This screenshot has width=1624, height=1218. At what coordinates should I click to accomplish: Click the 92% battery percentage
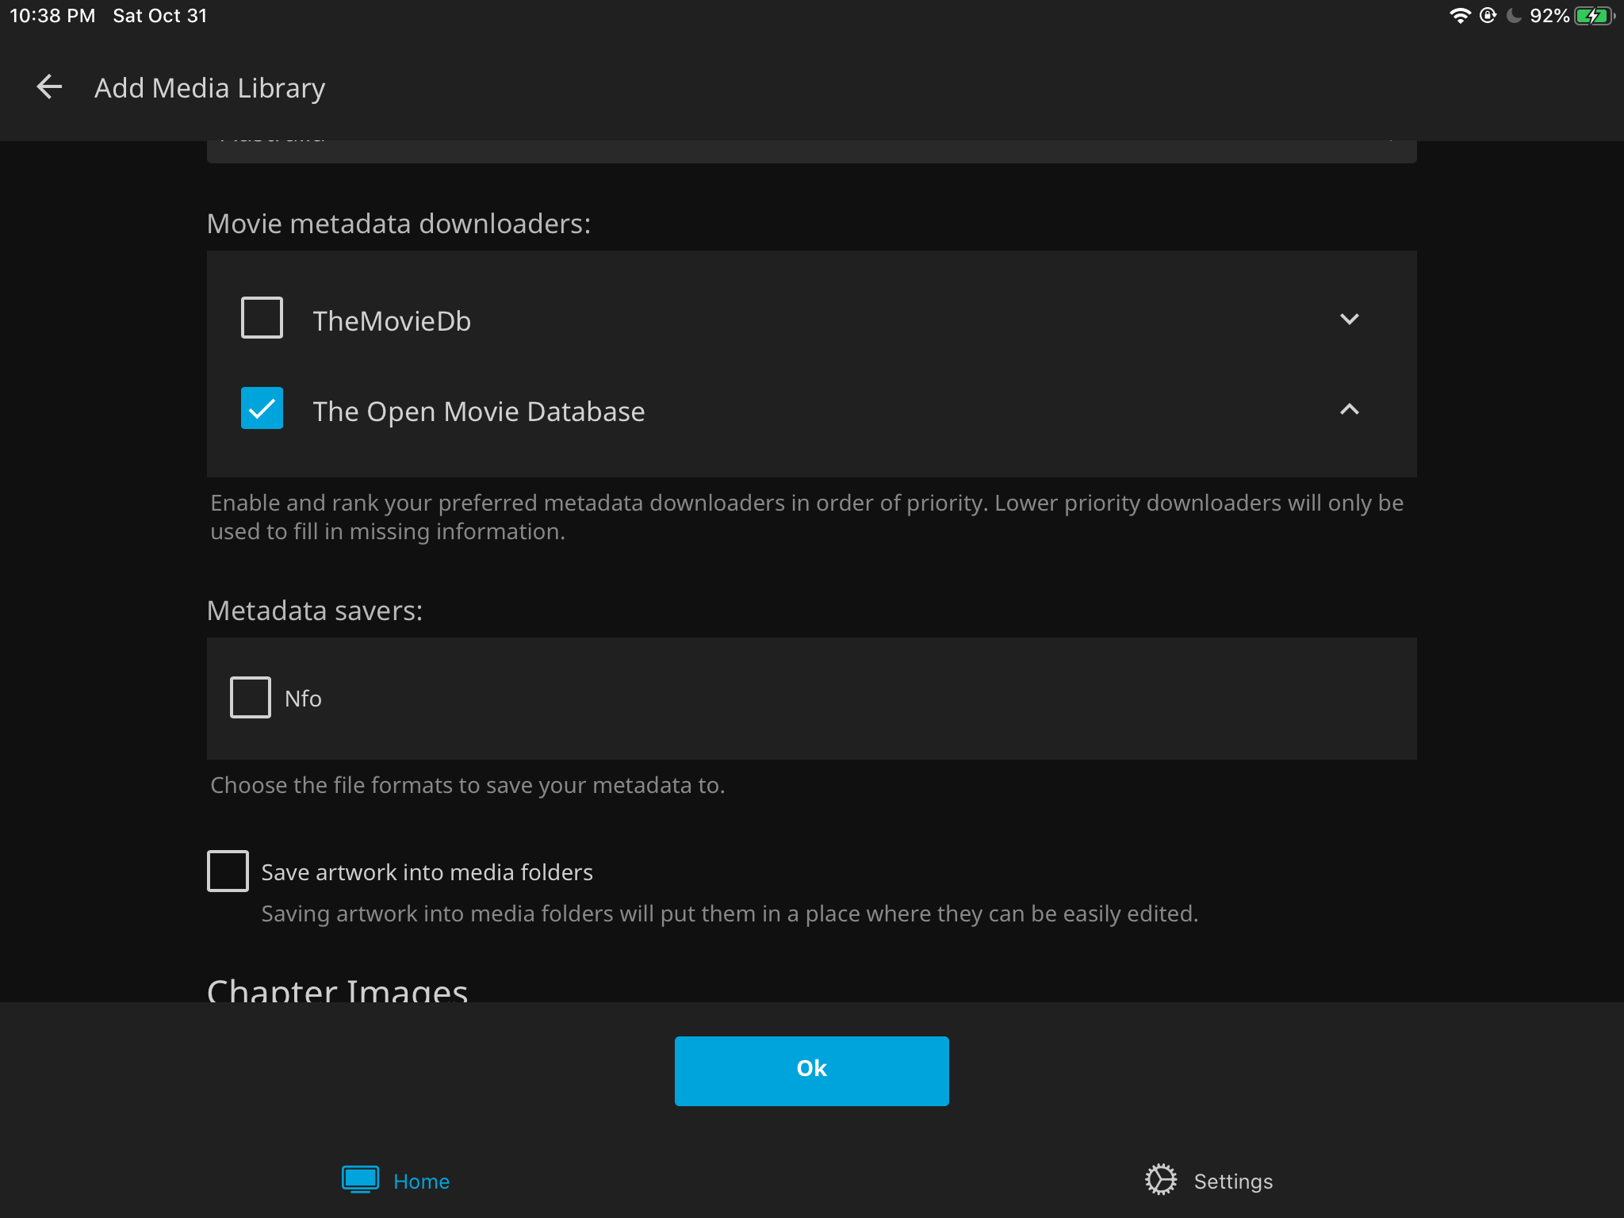point(1549,16)
